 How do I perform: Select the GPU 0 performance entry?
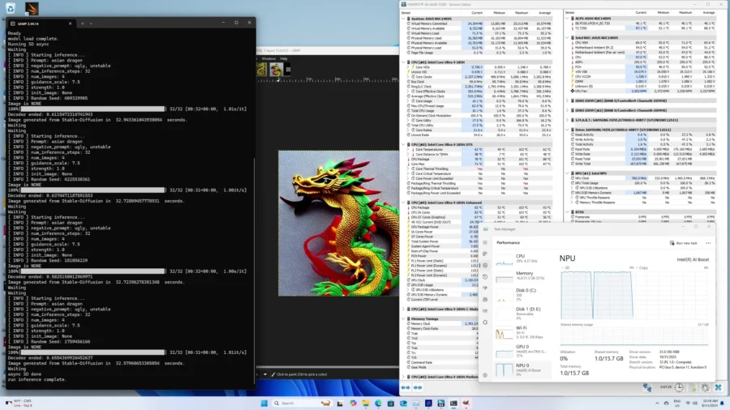click(522, 351)
